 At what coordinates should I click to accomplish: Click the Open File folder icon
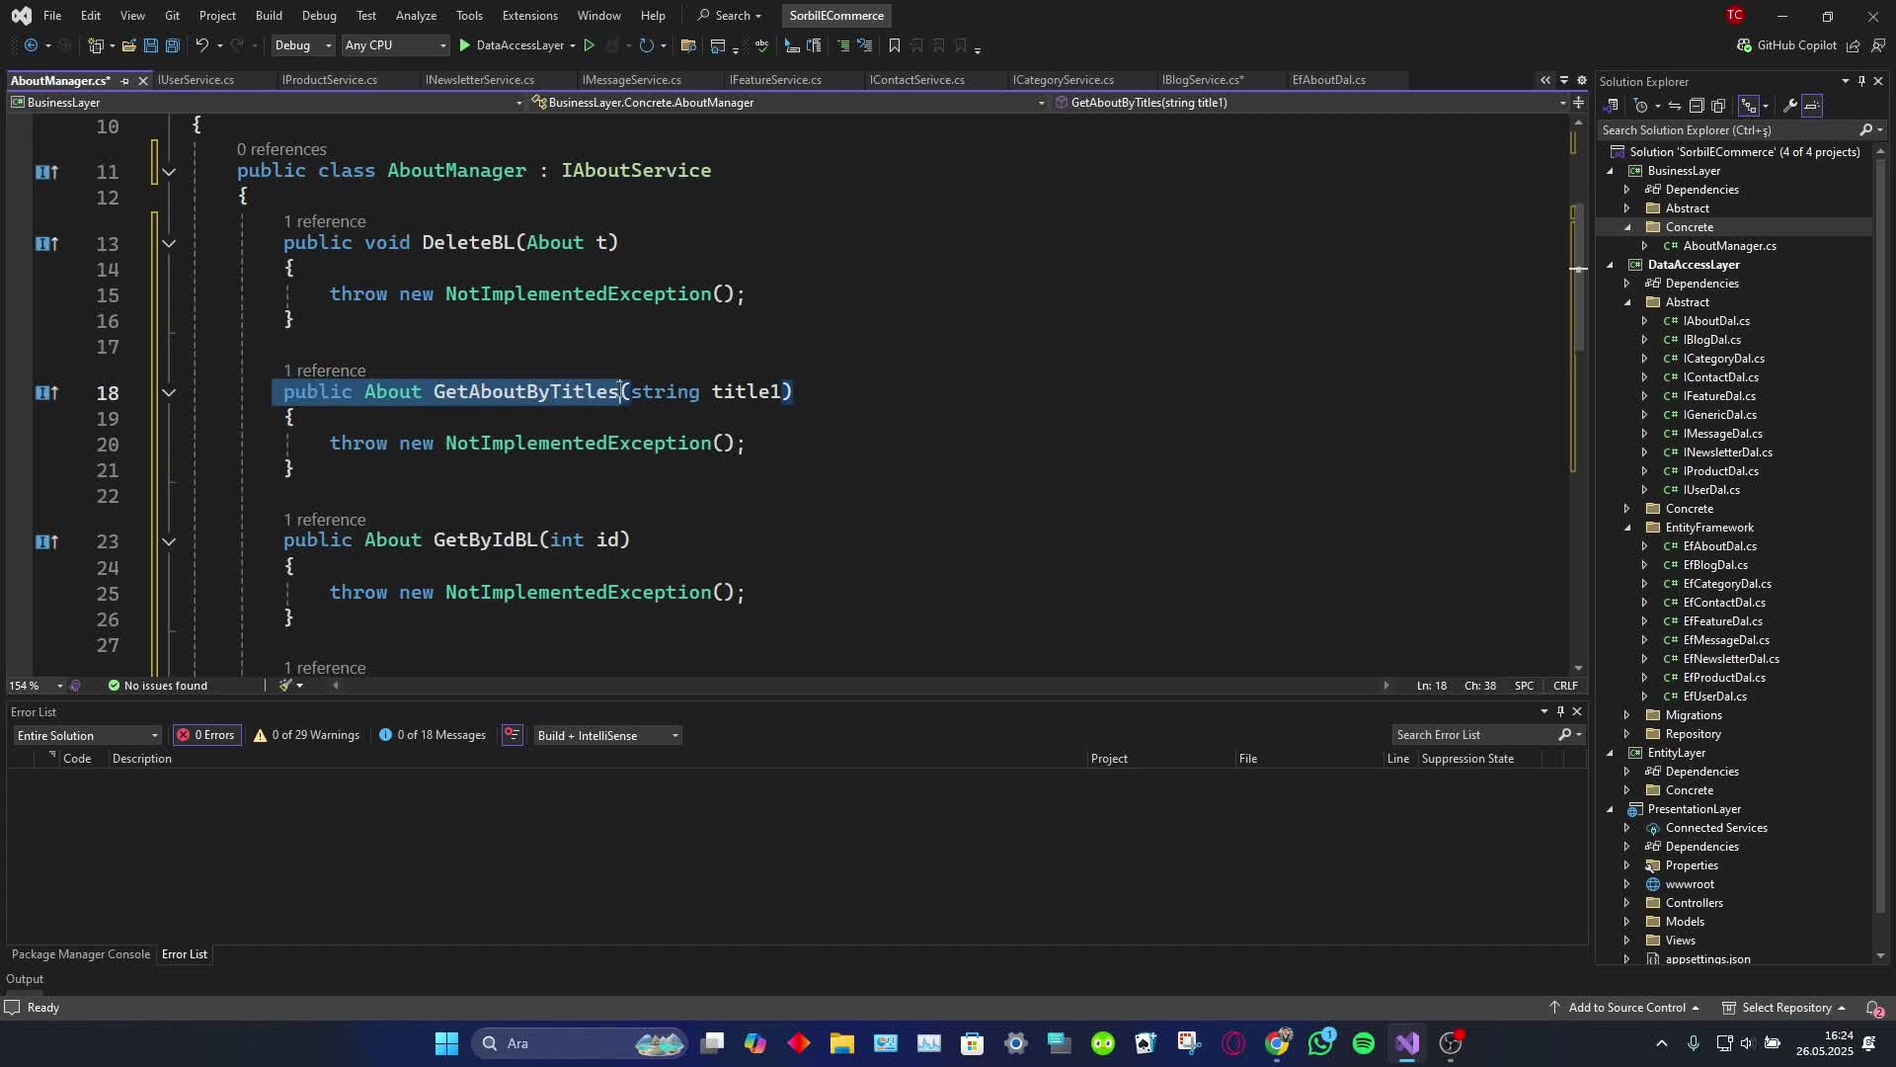pyautogui.click(x=129, y=45)
